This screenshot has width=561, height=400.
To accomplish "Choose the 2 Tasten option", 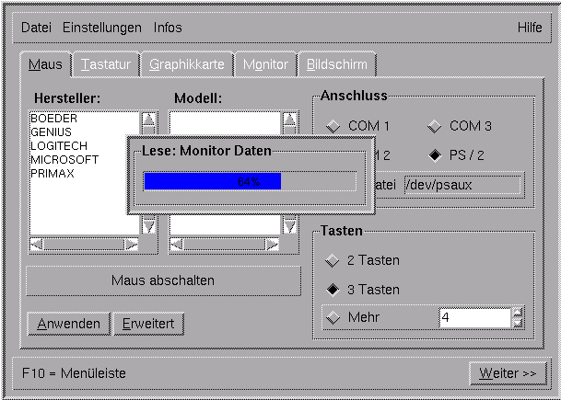I will coord(333,260).
